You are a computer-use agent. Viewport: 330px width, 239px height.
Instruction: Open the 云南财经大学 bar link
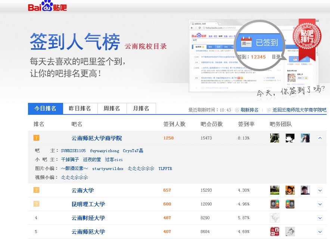pyautogui.click(x=88, y=218)
